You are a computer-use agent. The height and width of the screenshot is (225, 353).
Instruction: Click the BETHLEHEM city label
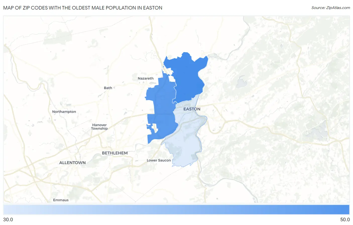click(115, 153)
